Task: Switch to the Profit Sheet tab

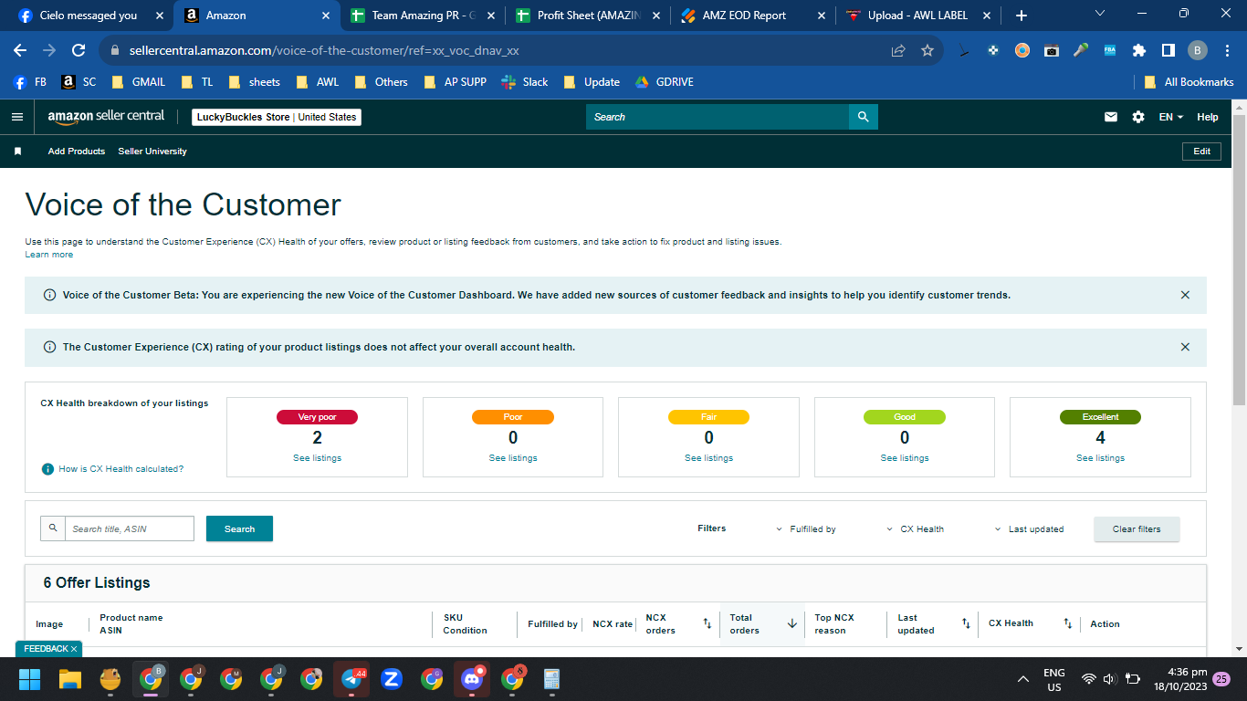Action: pyautogui.click(x=590, y=16)
